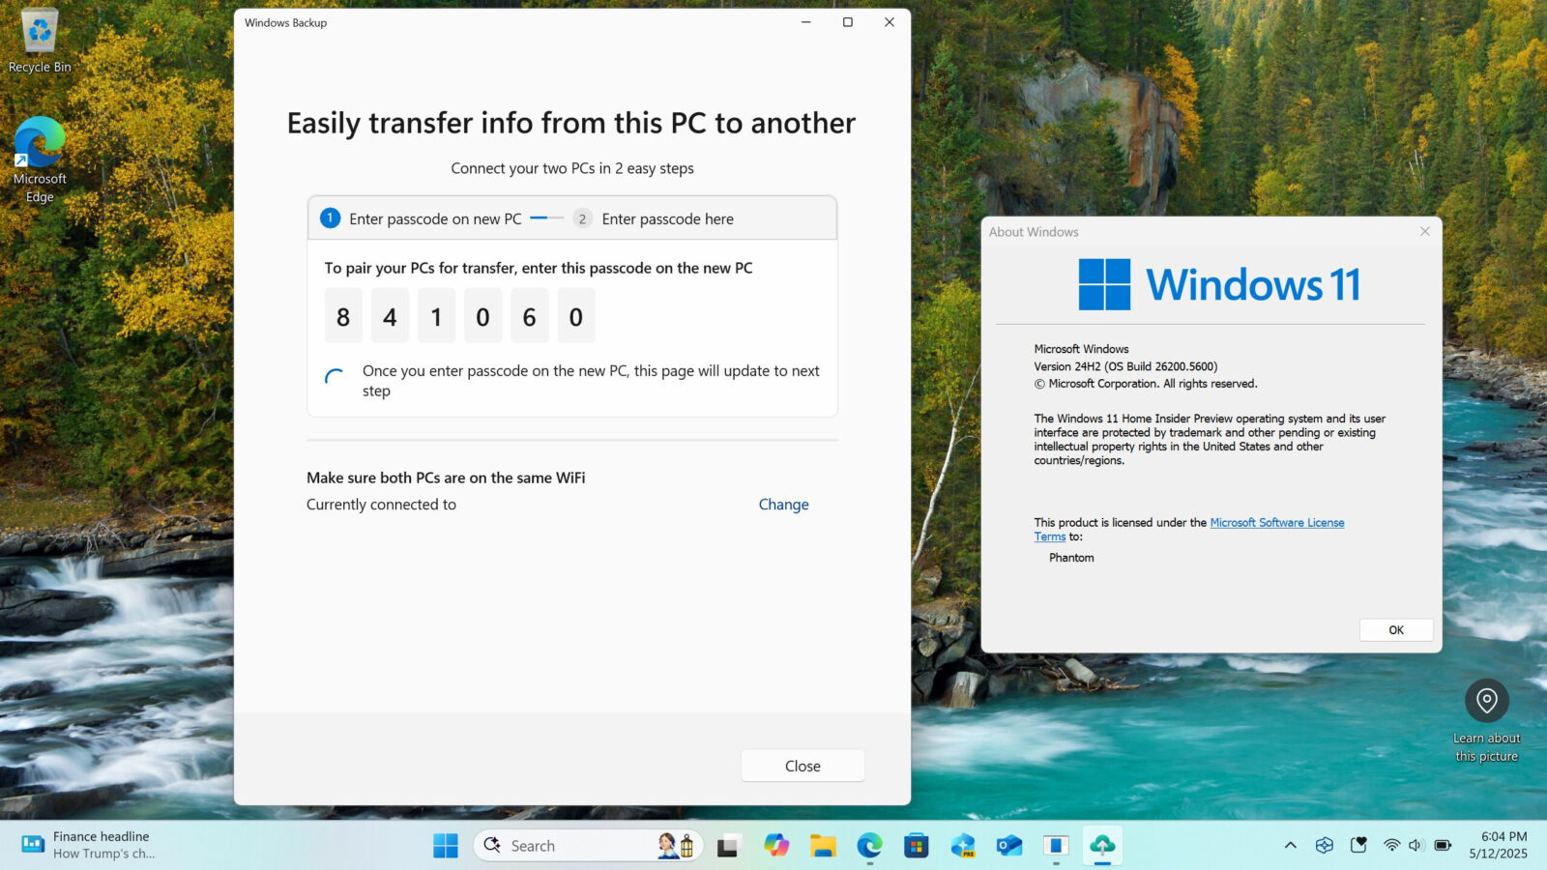Expand hidden system tray icons
Viewport: 1547px width, 870px height.
coord(1291,845)
